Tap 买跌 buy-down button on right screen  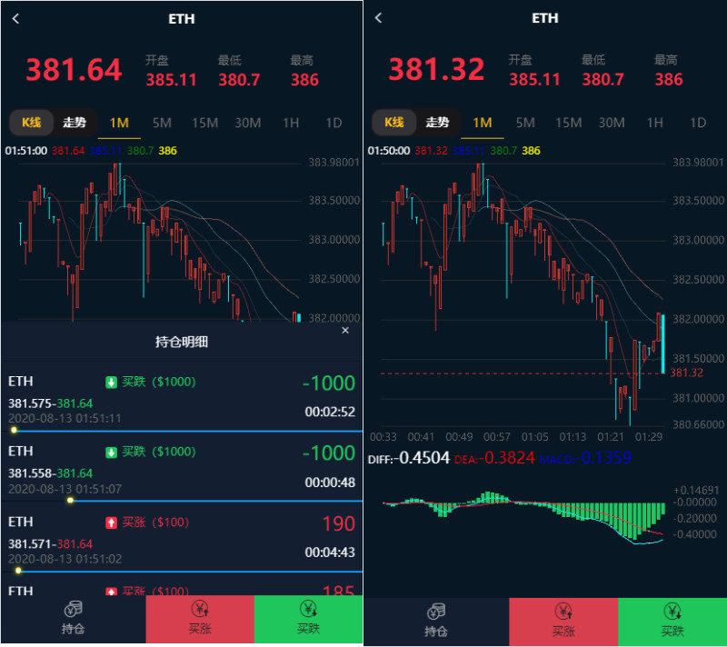point(672,621)
